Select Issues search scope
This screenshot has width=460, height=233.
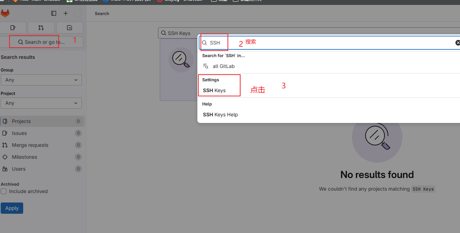coord(42,133)
